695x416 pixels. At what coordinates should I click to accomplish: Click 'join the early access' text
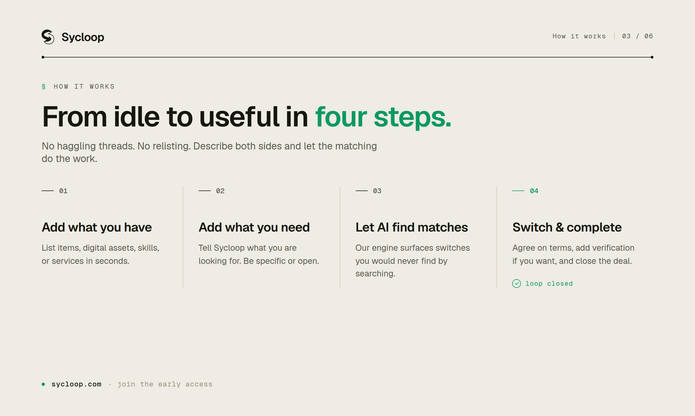(x=165, y=384)
